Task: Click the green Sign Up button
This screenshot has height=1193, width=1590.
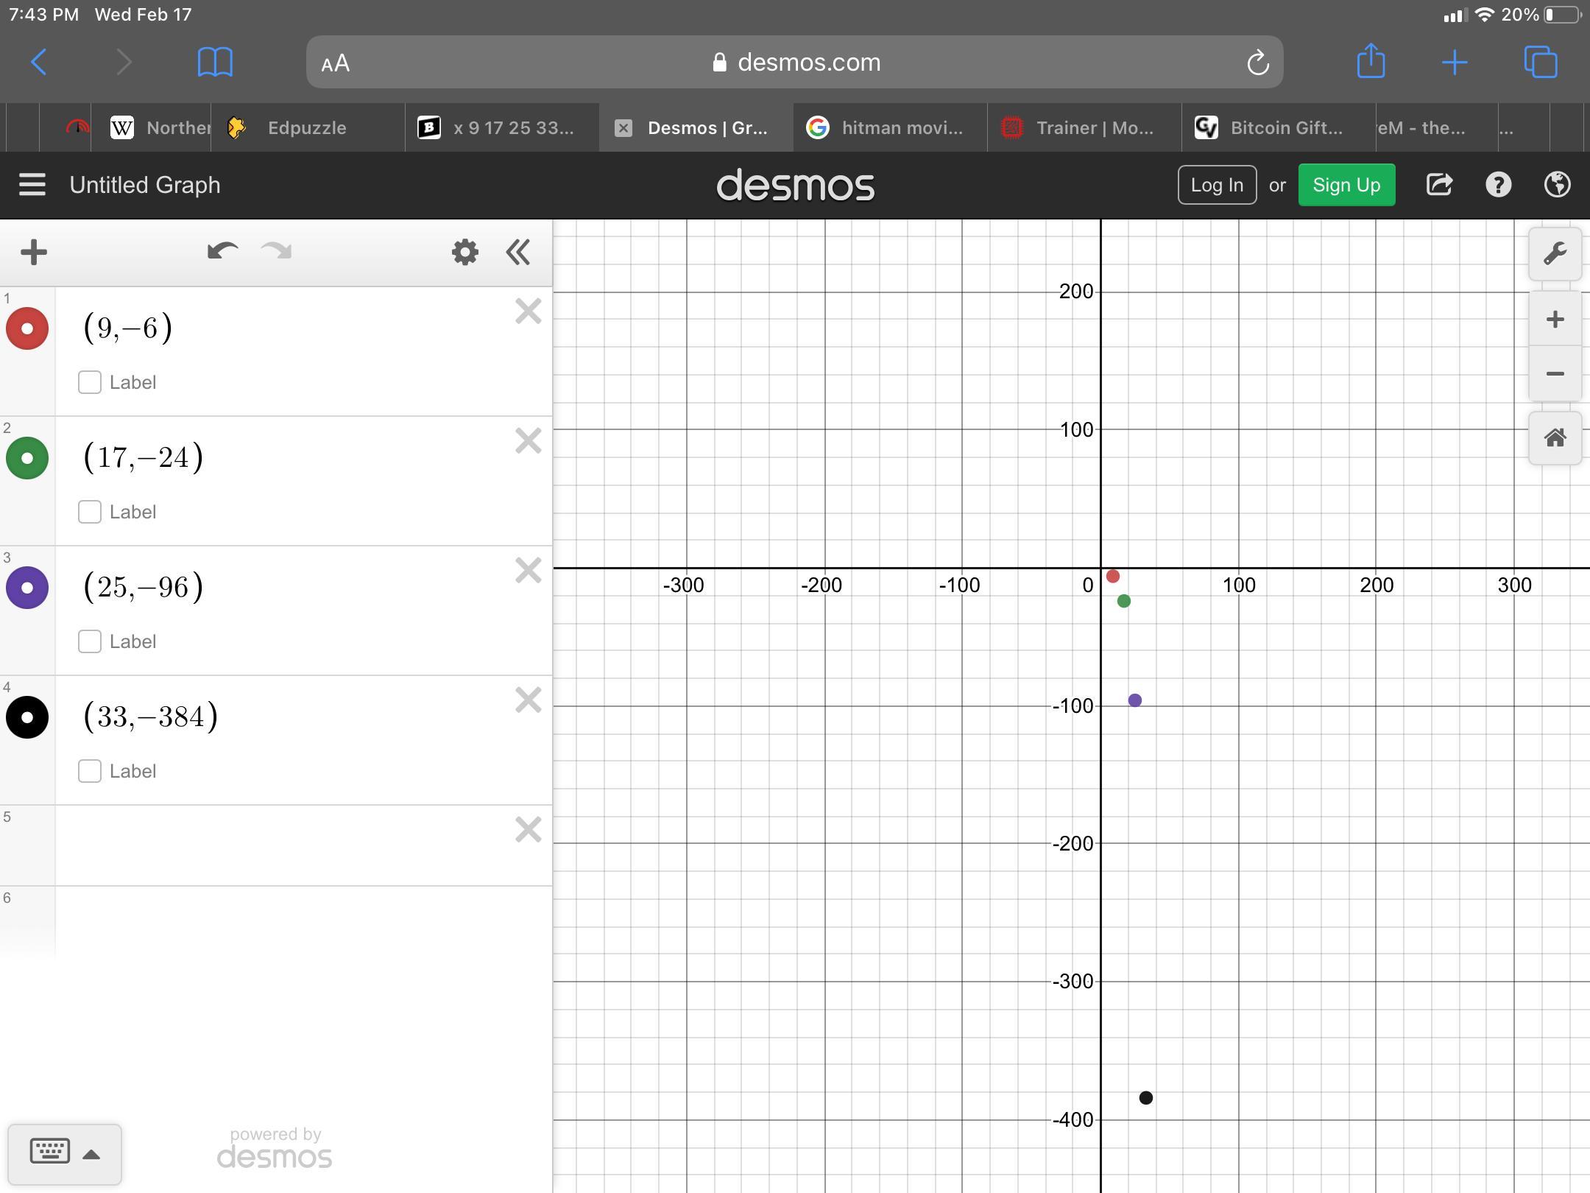Action: pyautogui.click(x=1346, y=185)
